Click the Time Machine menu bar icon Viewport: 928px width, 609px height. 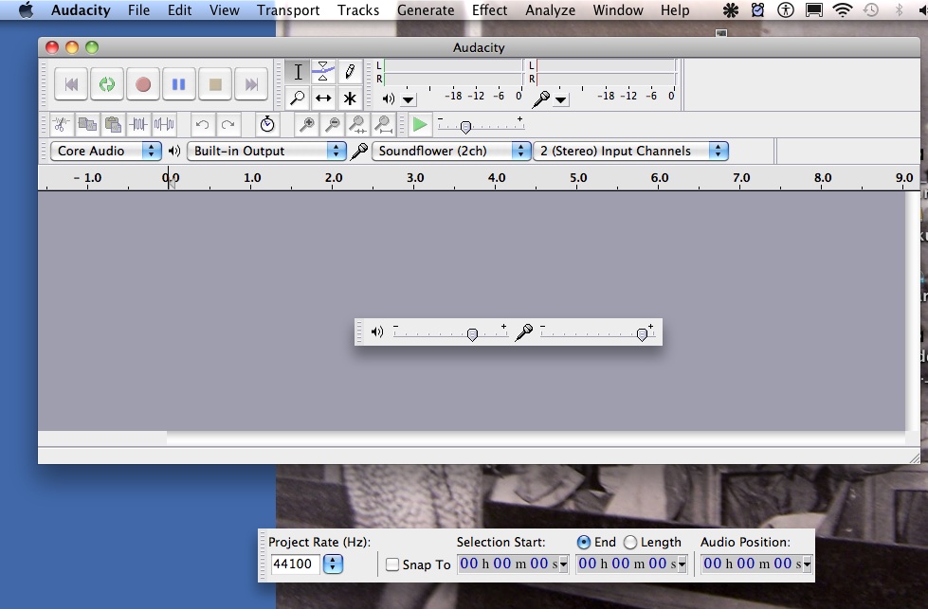click(870, 10)
